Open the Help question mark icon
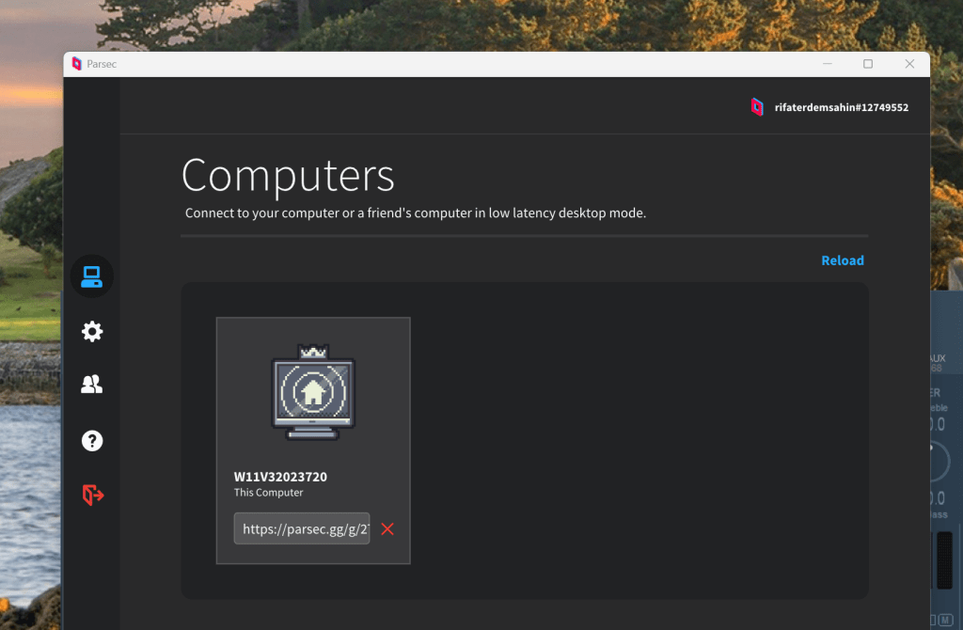Viewport: 963px width, 630px height. 92,441
